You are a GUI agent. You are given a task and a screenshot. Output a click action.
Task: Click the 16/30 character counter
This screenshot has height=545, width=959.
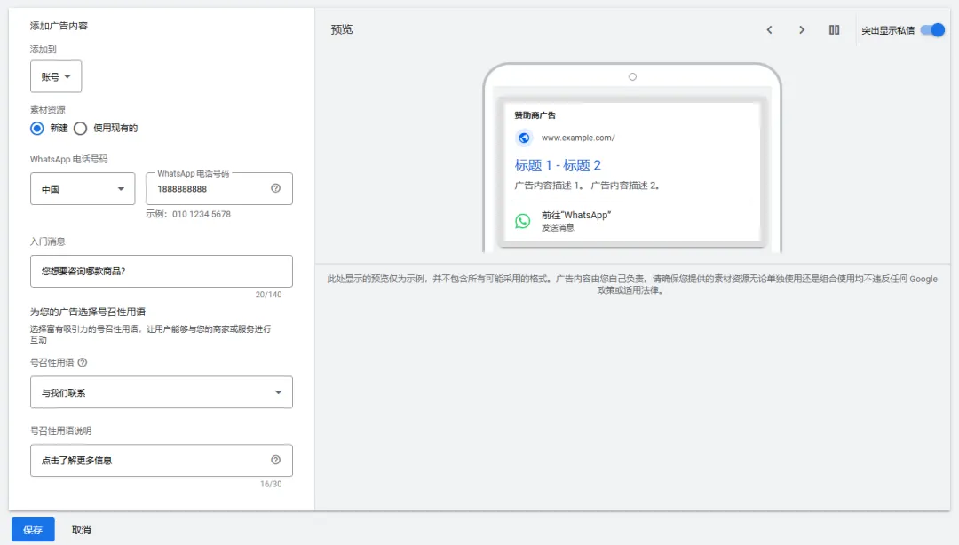[271, 484]
